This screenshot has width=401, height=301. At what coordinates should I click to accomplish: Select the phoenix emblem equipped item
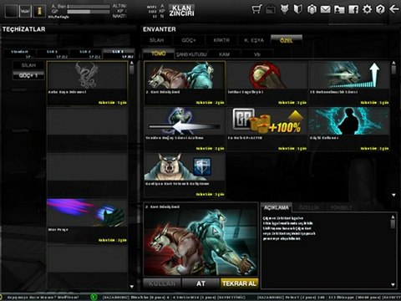[87, 83]
